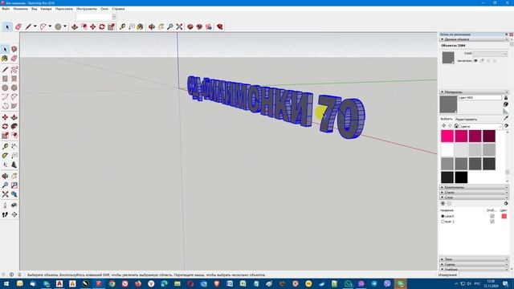Expand the Тени panel
514x289 pixels.
pos(474,259)
